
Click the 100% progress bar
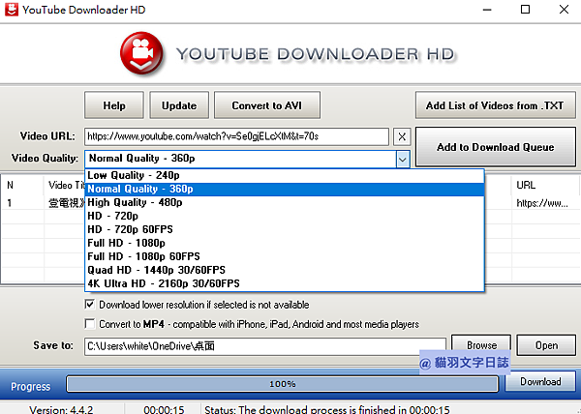click(x=283, y=384)
